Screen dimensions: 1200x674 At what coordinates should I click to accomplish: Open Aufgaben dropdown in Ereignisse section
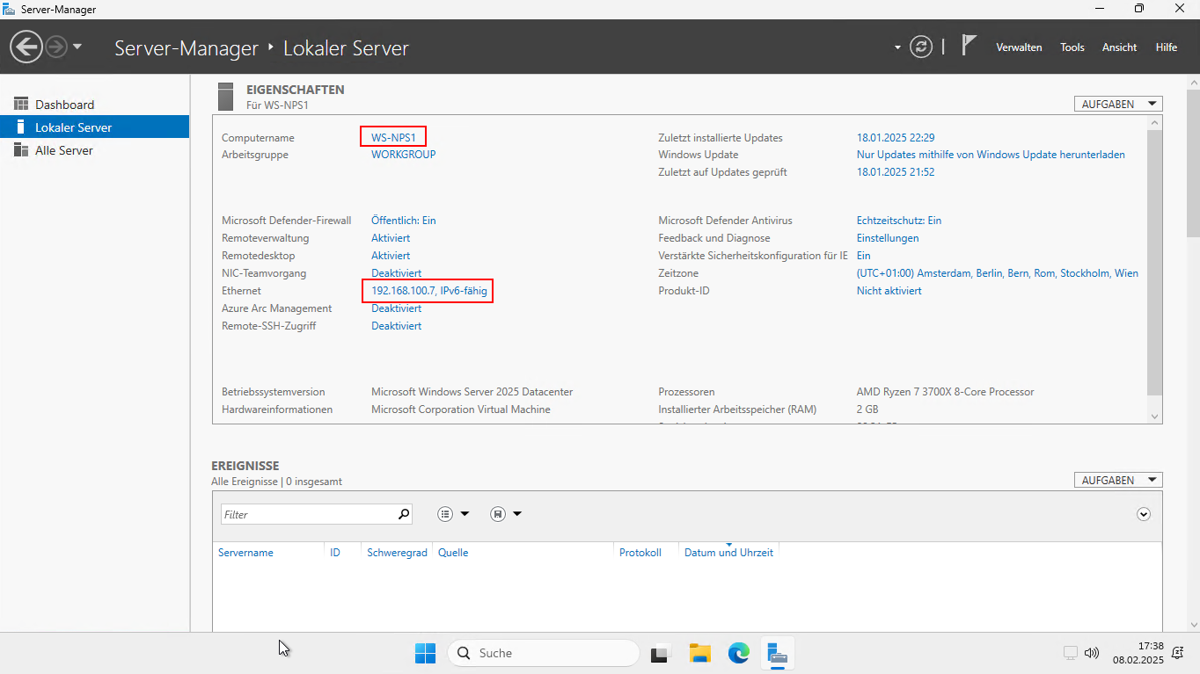pyautogui.click(x=1118, y=480)
